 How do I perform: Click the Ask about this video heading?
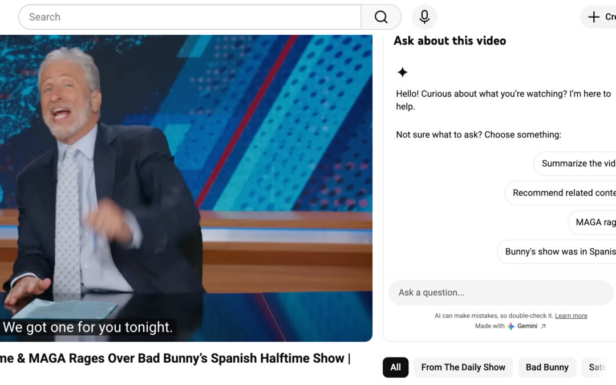450,41
